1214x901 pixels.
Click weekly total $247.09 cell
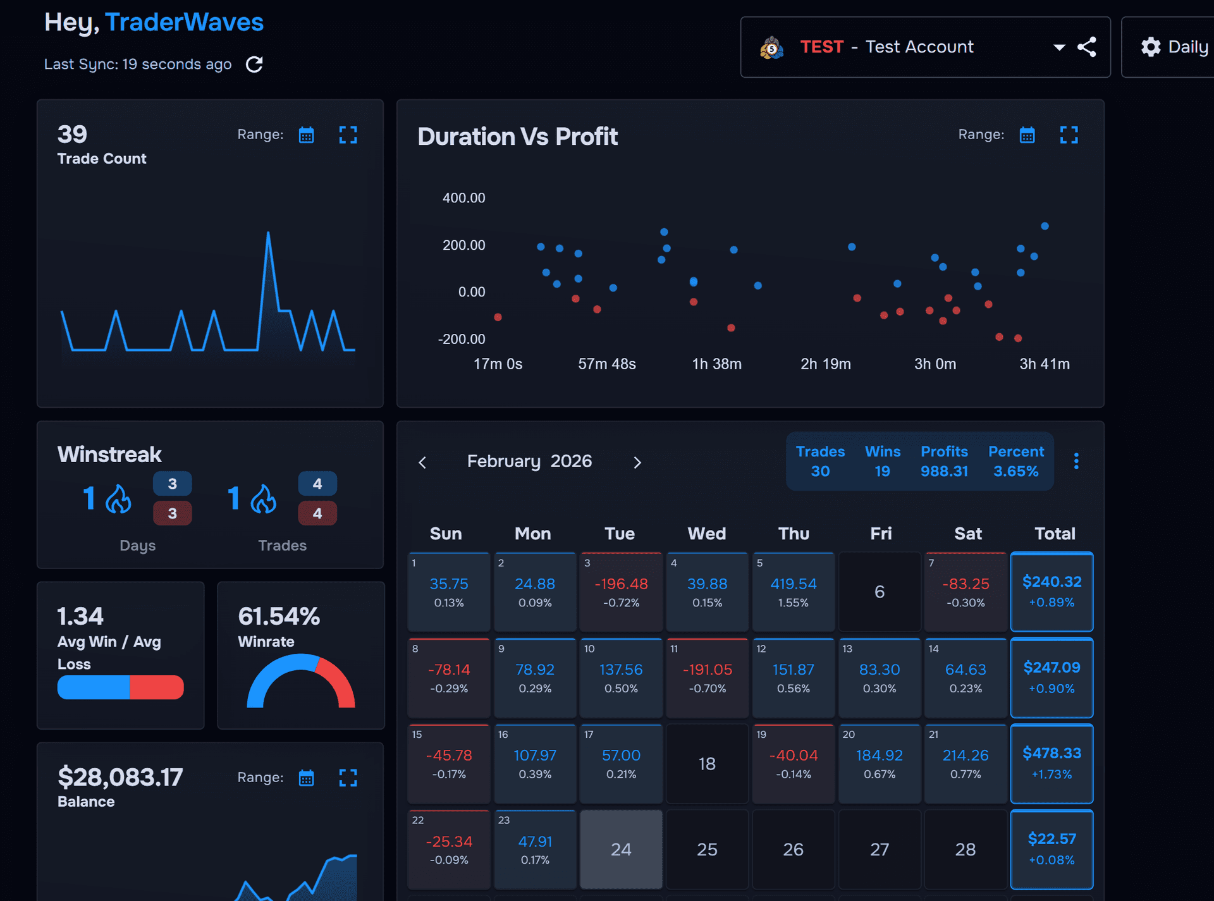pyautogui.click(x=1052, y=678)
